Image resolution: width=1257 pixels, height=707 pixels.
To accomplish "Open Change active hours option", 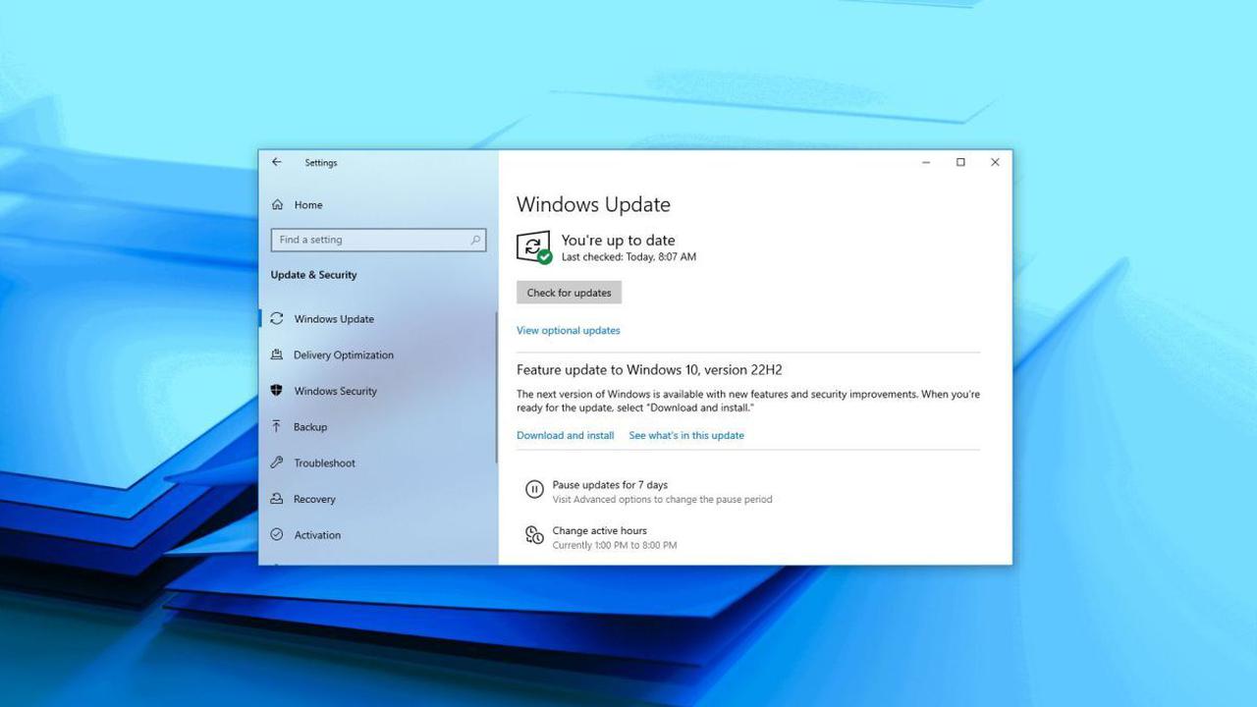I will (x=599, y=531).
